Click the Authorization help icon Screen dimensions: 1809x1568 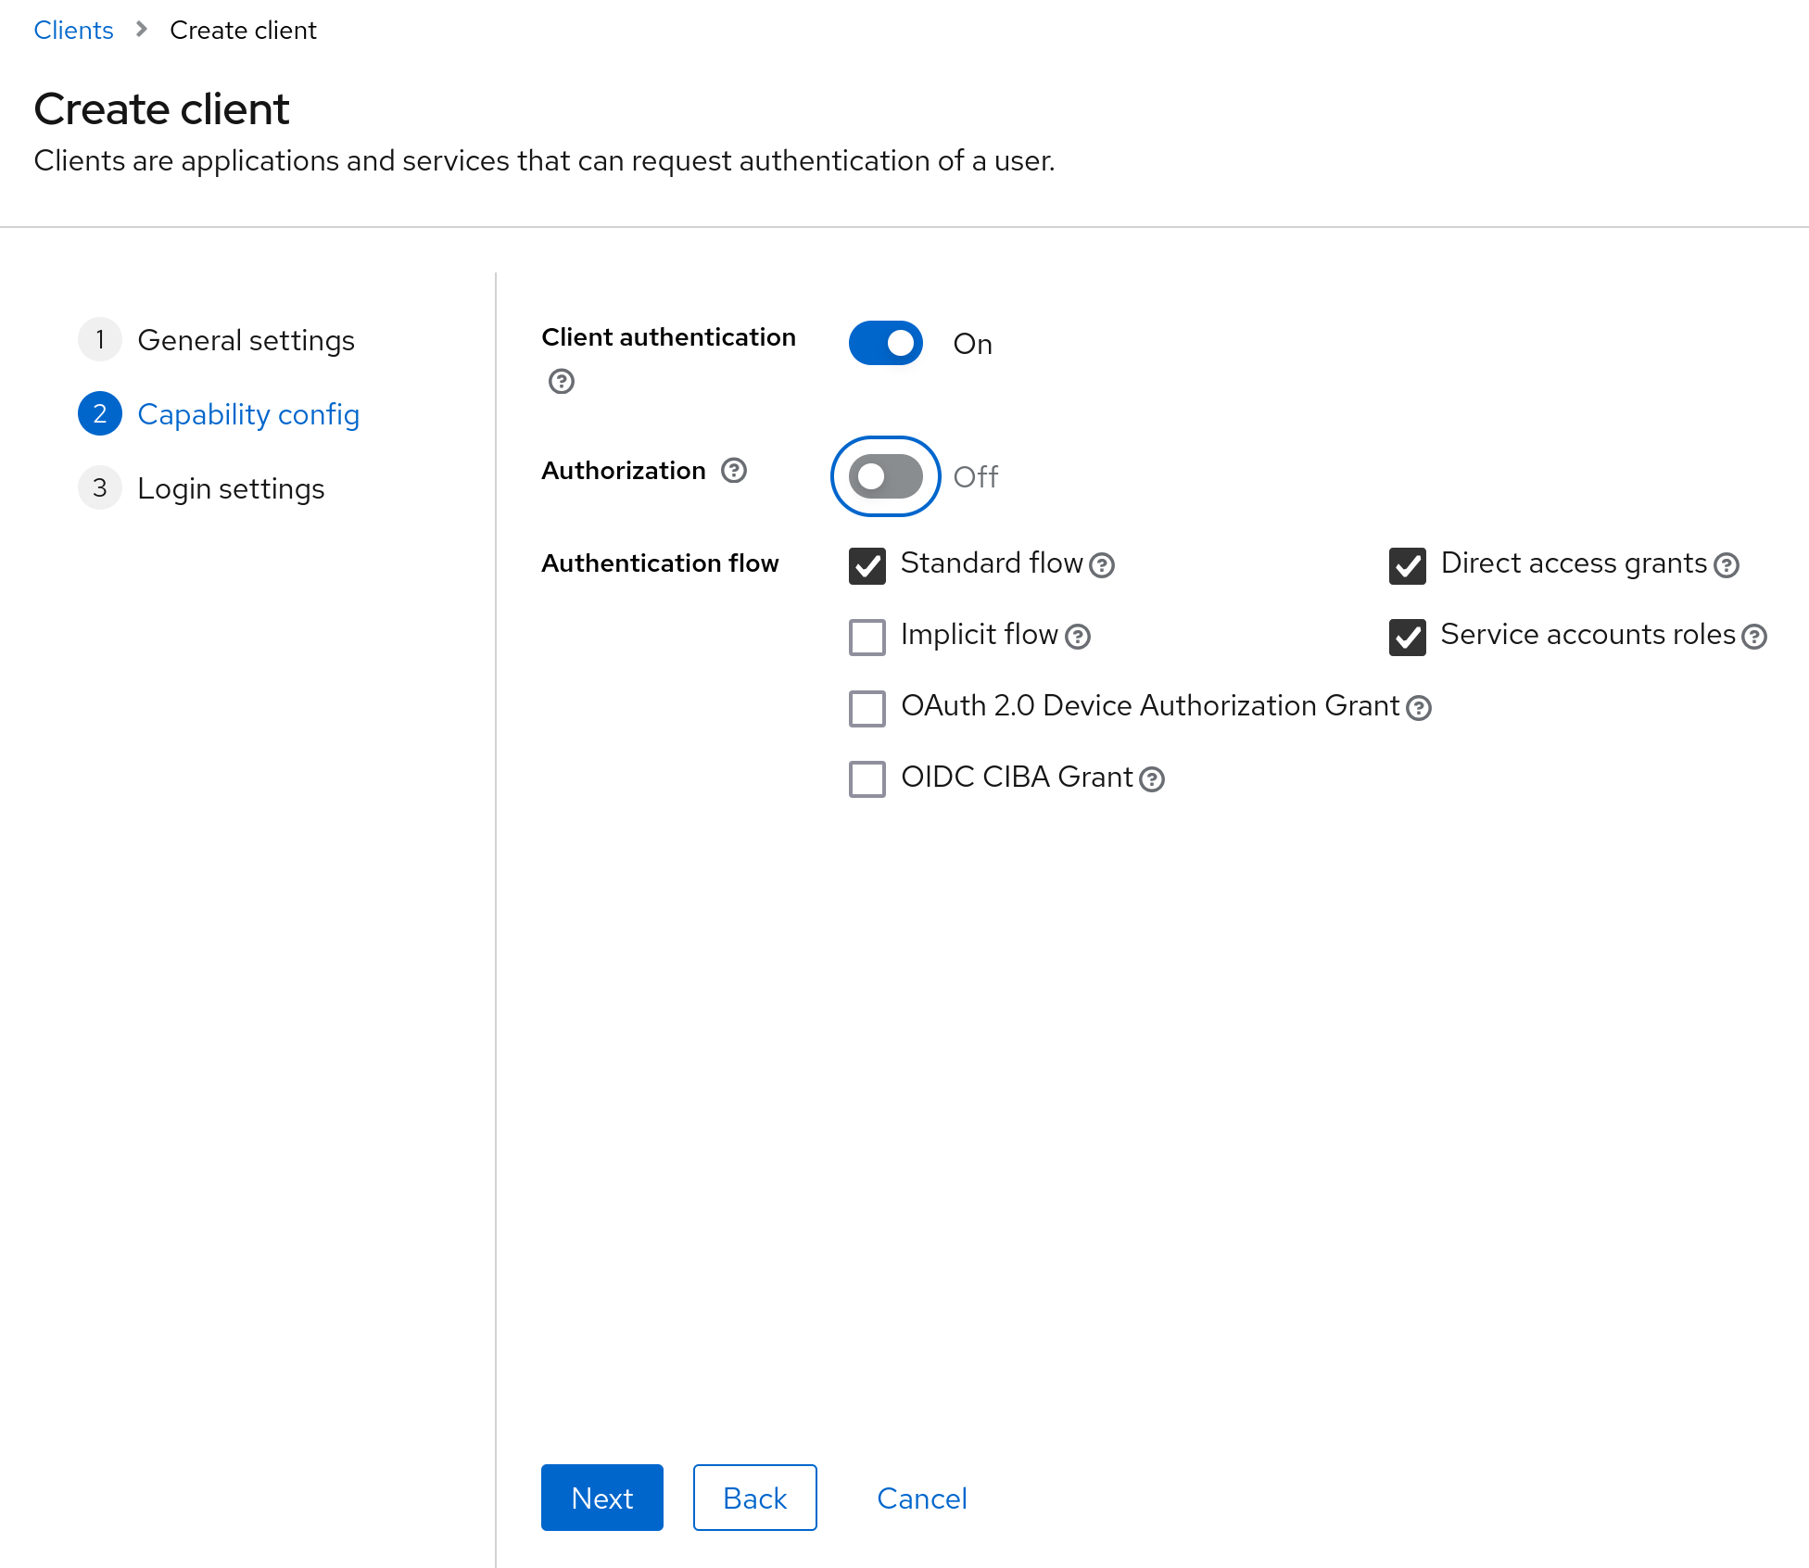coord(733,472)
